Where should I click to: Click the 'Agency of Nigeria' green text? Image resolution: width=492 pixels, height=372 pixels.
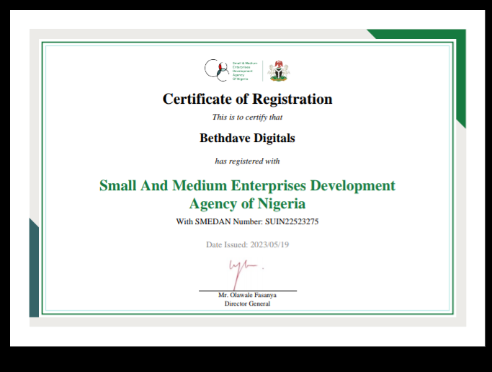[x=247, y=203]
